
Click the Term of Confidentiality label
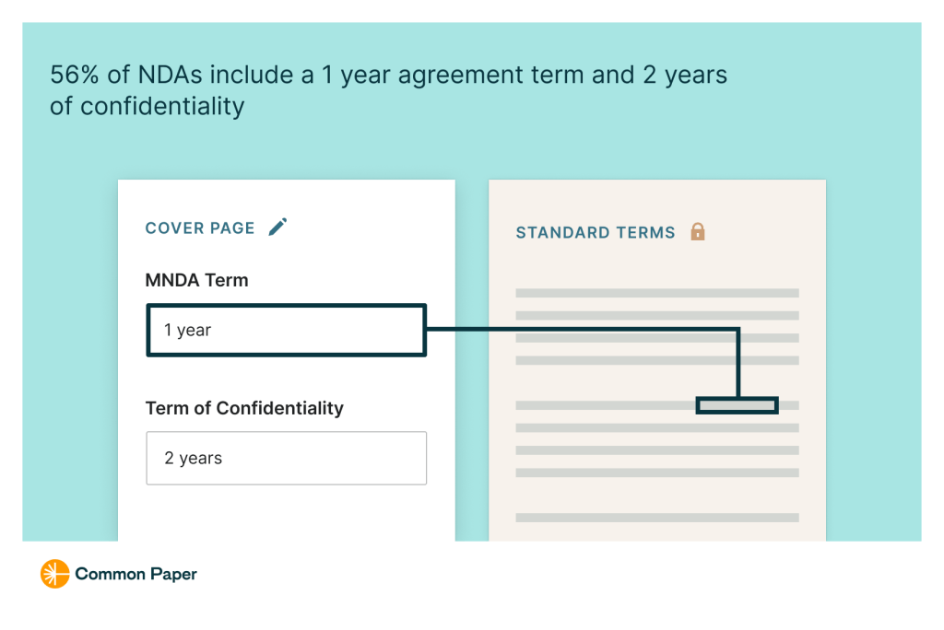tap(244, 408)
